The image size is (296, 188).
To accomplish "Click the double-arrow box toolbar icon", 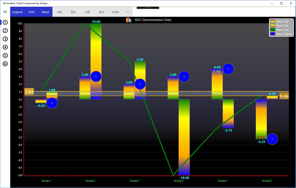I will 115,12.
